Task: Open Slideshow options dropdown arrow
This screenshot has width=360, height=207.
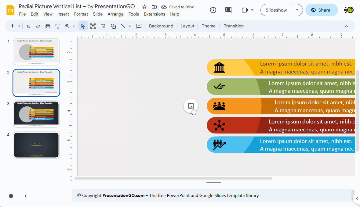Action: pyautogui.click(x=297, y=10)
